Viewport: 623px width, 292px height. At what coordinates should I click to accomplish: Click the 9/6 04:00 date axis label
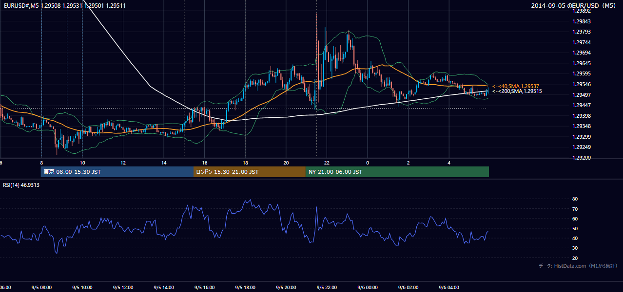449,287
